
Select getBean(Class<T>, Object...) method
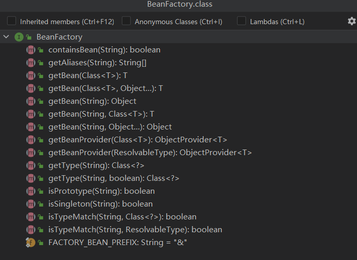point(105,88)
